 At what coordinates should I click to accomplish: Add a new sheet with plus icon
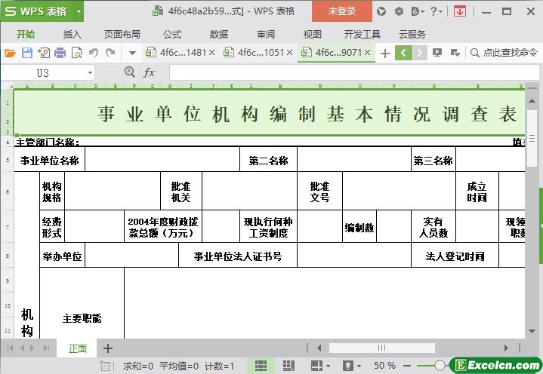tap(107, 348)
